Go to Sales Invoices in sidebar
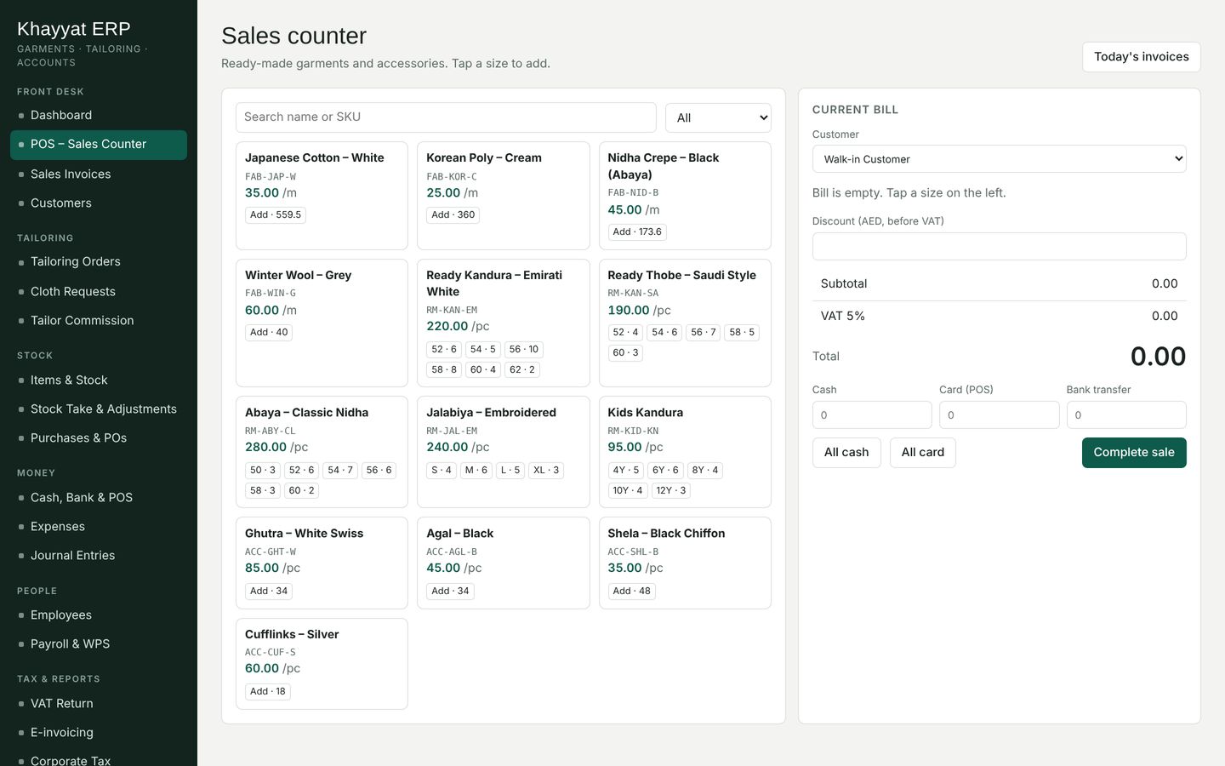 pyautogui.click(x=99, y=174)
